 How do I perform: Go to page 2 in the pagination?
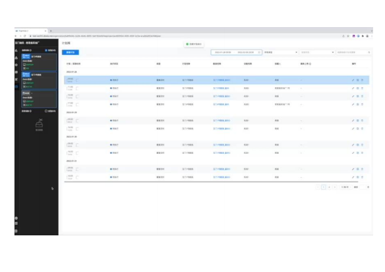329,187
